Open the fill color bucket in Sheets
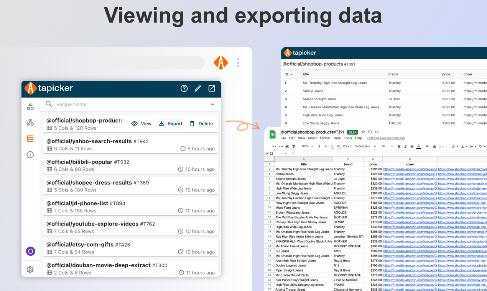This screenshot has height=291, width=487. [428, 146]
